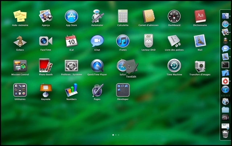Open Keynote presentation app
The width and height of the screenshot is (232, 146).
46,90
